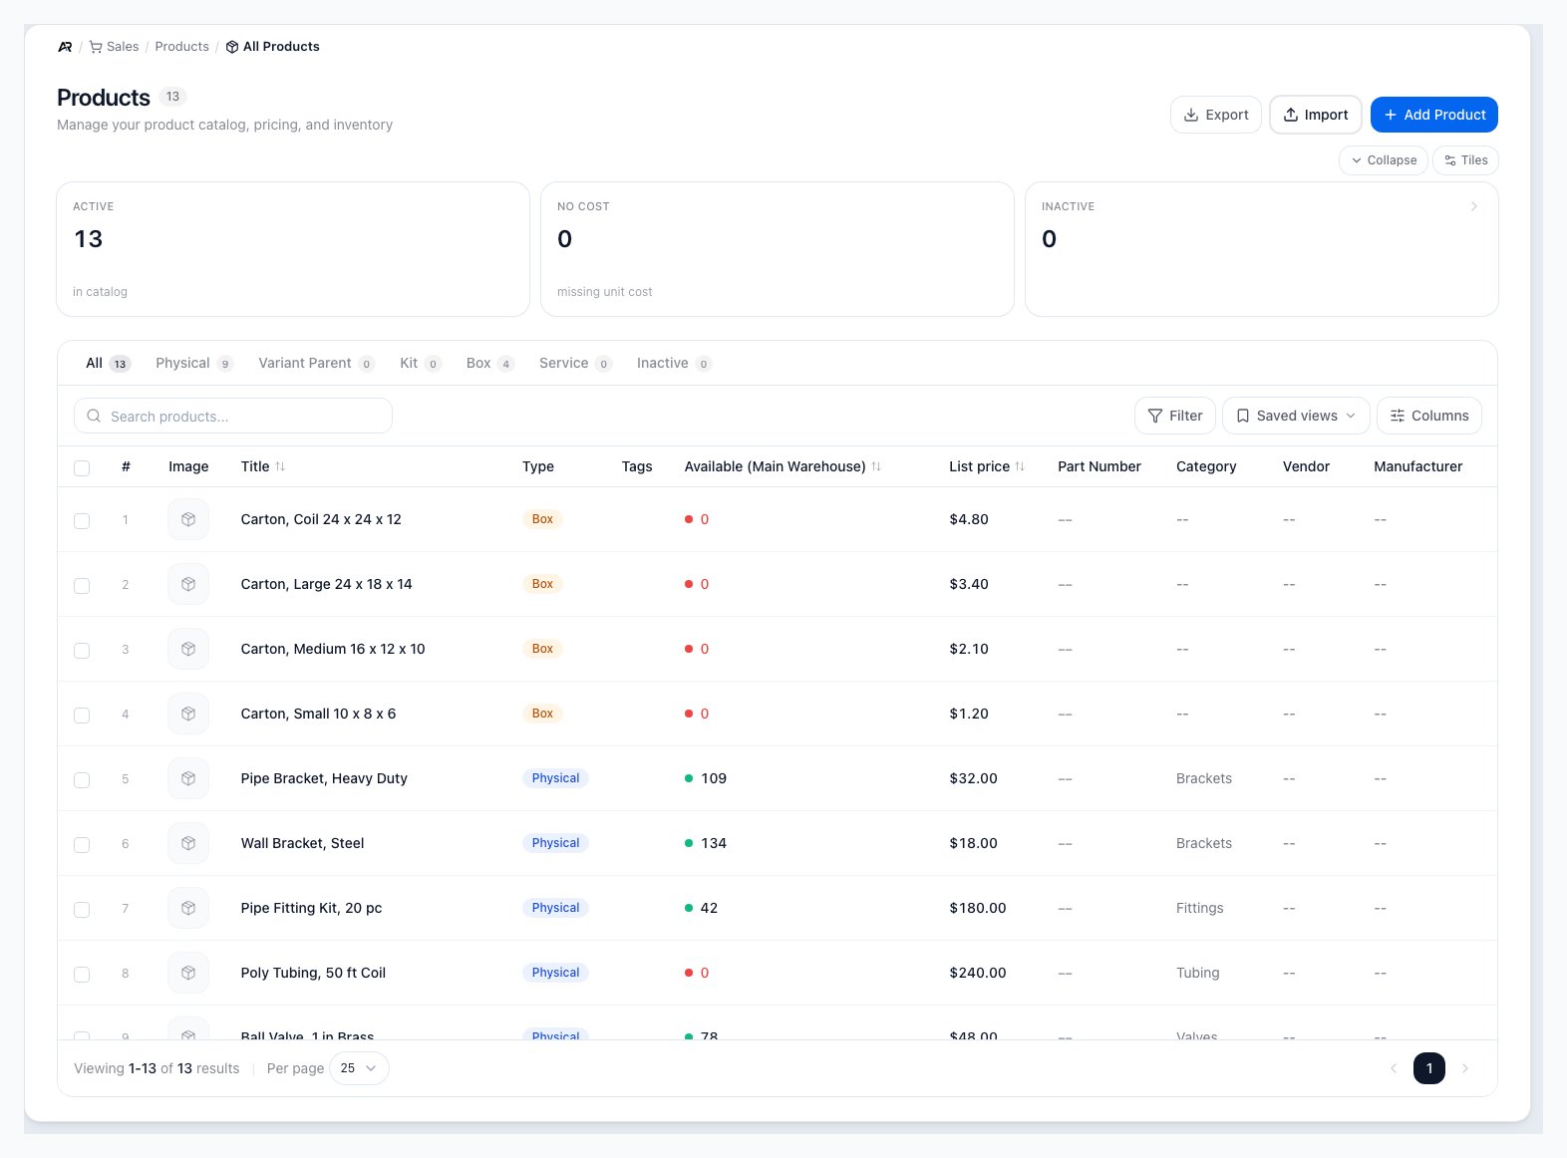This screenshot has height=1158, width=1567.
Task: Sort by Title using the sort icon
Action: coord(280,466)
